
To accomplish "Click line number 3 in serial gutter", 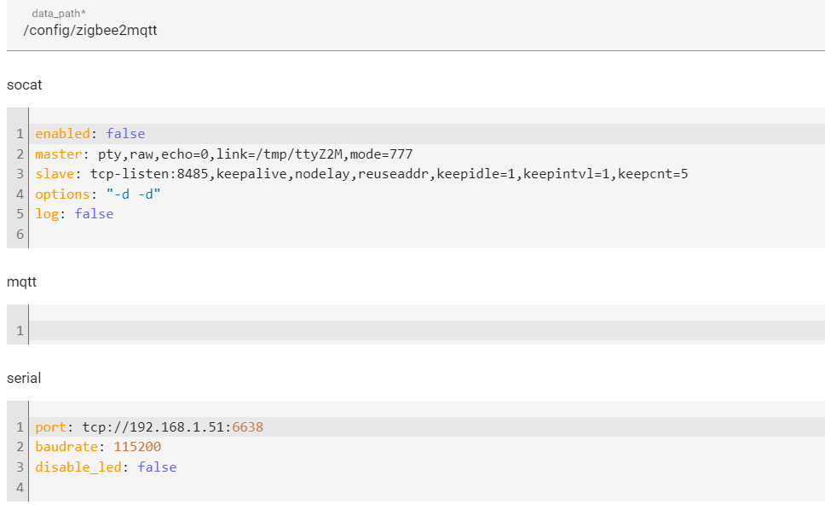I will coord(19,467).
